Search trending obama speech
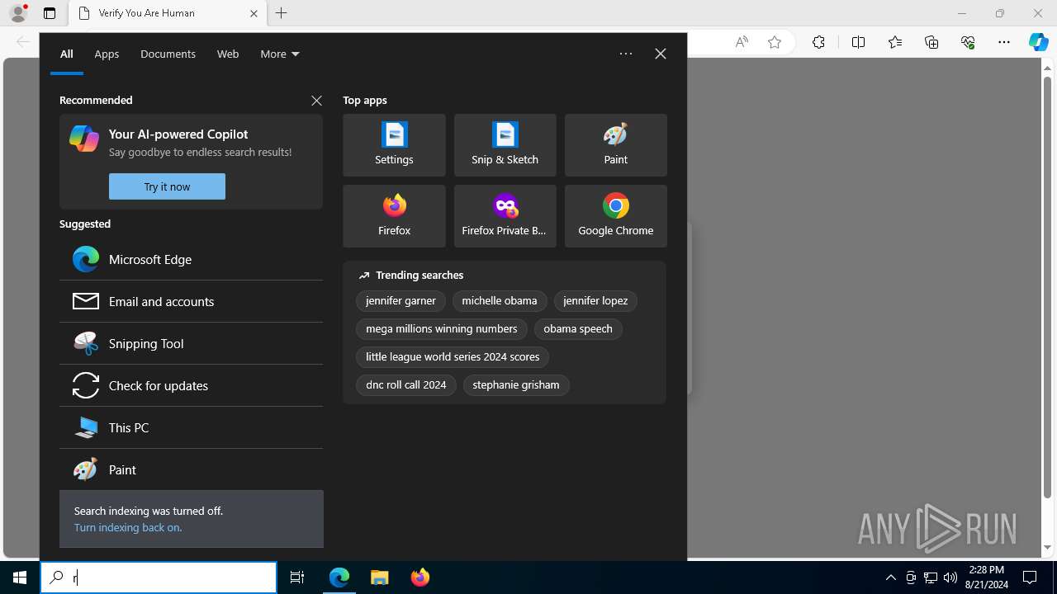 578,329
